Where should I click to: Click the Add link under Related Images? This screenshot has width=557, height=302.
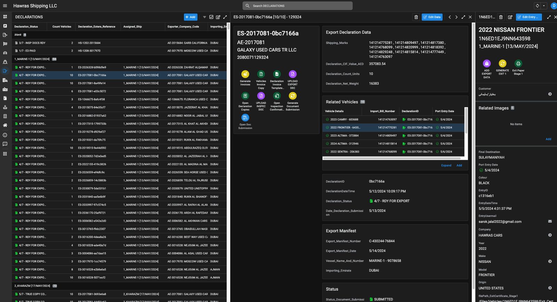[548, 139]
